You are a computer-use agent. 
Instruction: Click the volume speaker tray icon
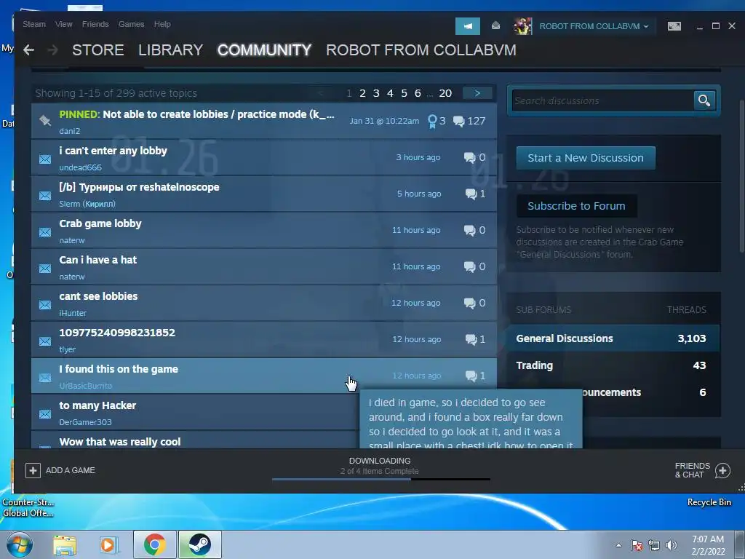coord(672,545)
